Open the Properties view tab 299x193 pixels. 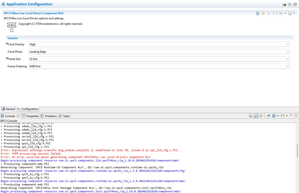30,116
